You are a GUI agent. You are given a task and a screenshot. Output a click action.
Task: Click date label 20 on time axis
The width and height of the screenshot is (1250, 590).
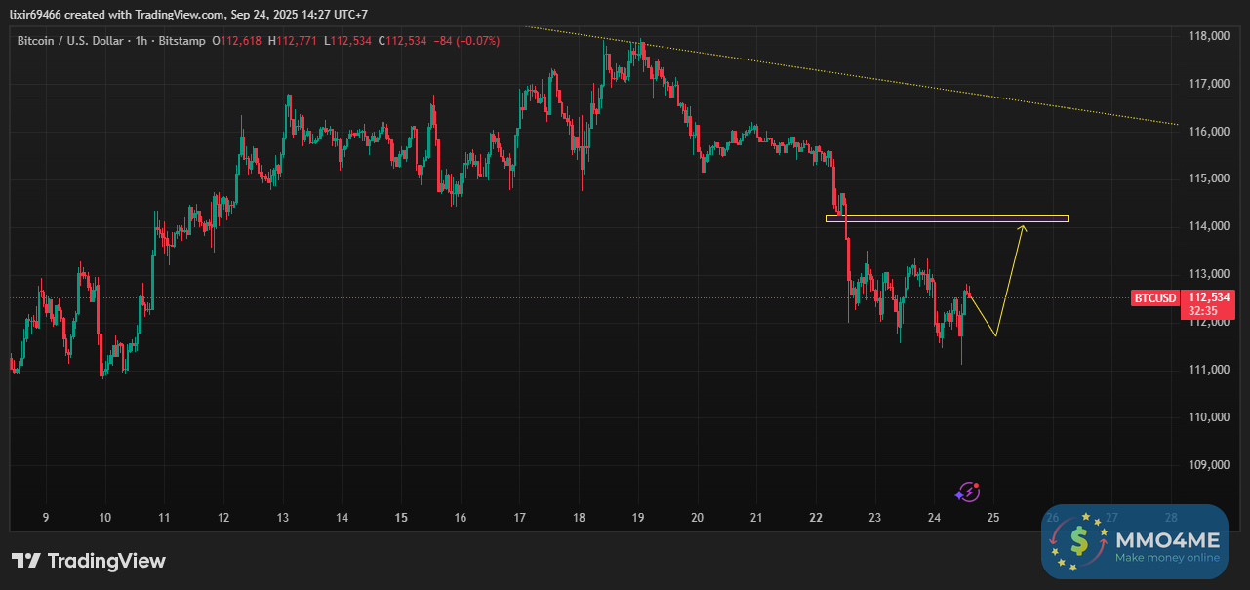697,518
